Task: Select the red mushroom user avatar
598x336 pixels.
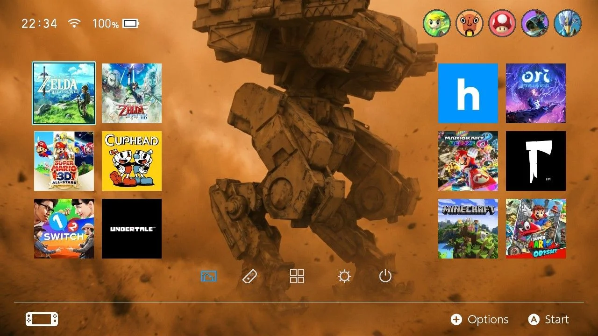Action: click(502, 23)
